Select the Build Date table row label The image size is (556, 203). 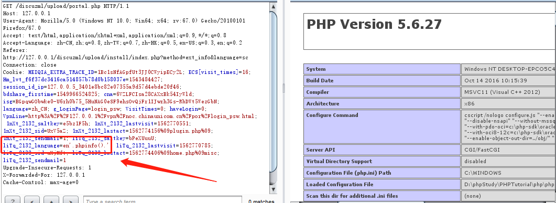pos(320,81)
